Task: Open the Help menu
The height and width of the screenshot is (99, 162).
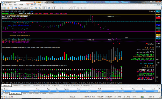Action: pos(40,5)
